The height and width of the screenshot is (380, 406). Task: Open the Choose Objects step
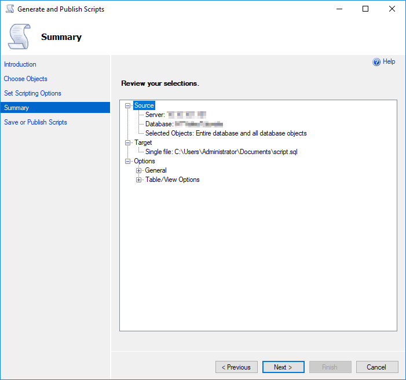[25, 79]
